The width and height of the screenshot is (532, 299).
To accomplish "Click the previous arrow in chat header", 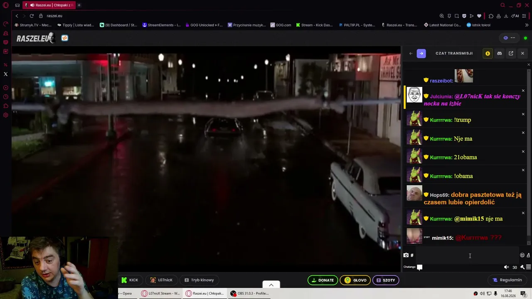I will (411, 53).
